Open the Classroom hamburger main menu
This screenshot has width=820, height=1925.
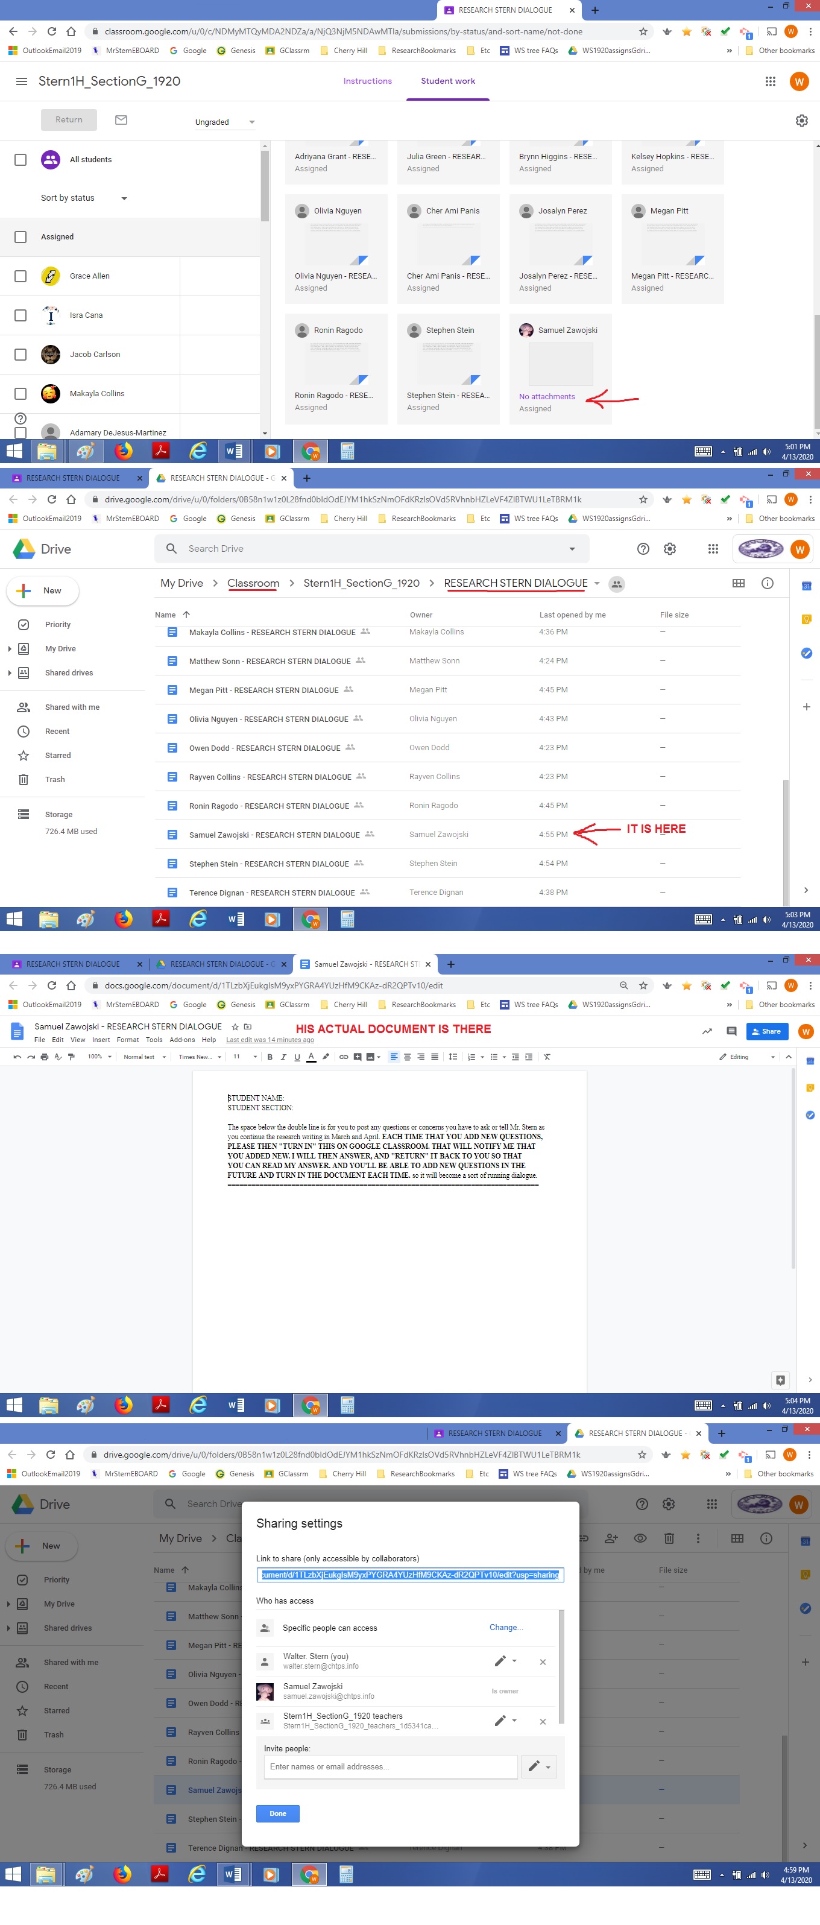[22, 81]
